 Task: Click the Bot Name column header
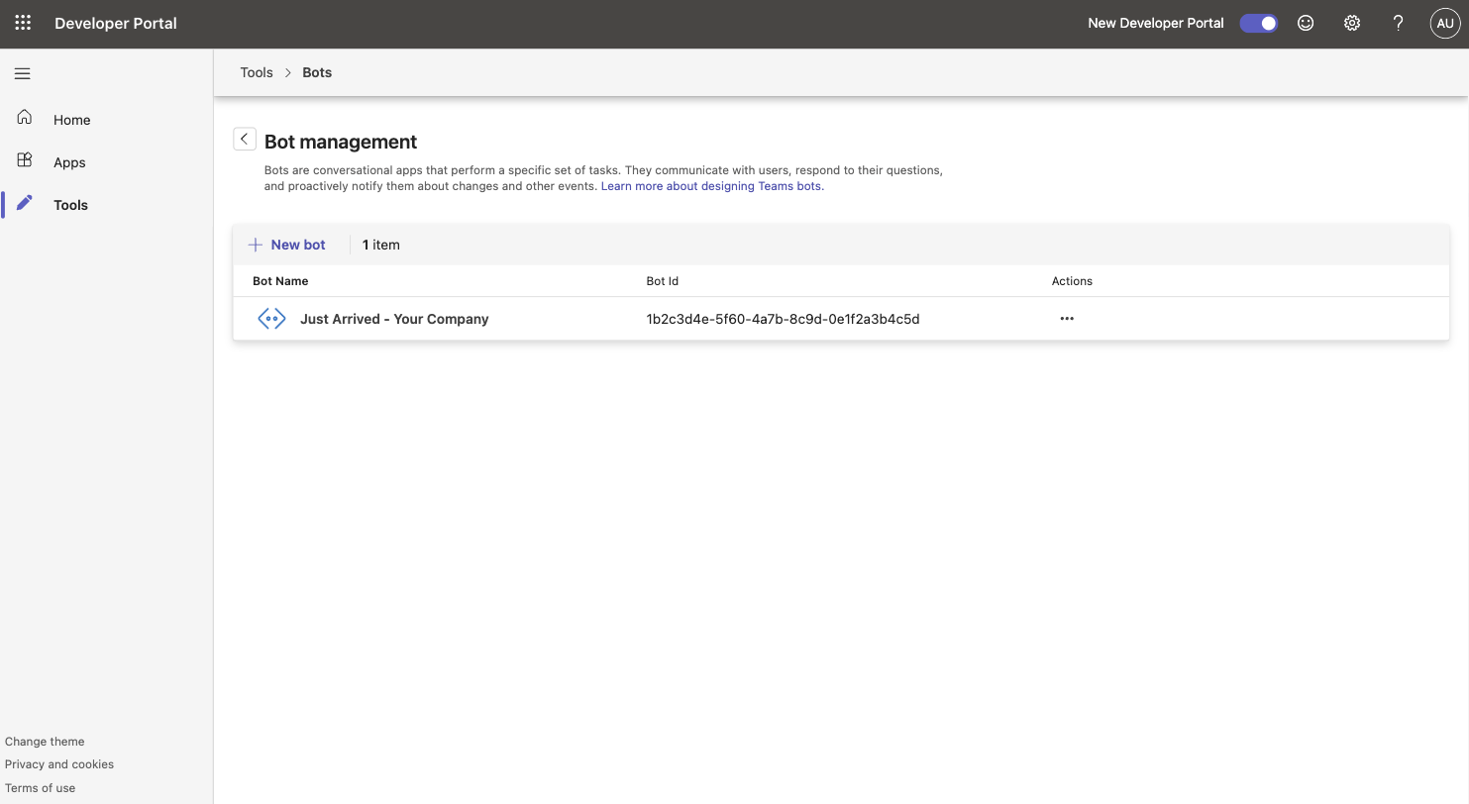280,281
